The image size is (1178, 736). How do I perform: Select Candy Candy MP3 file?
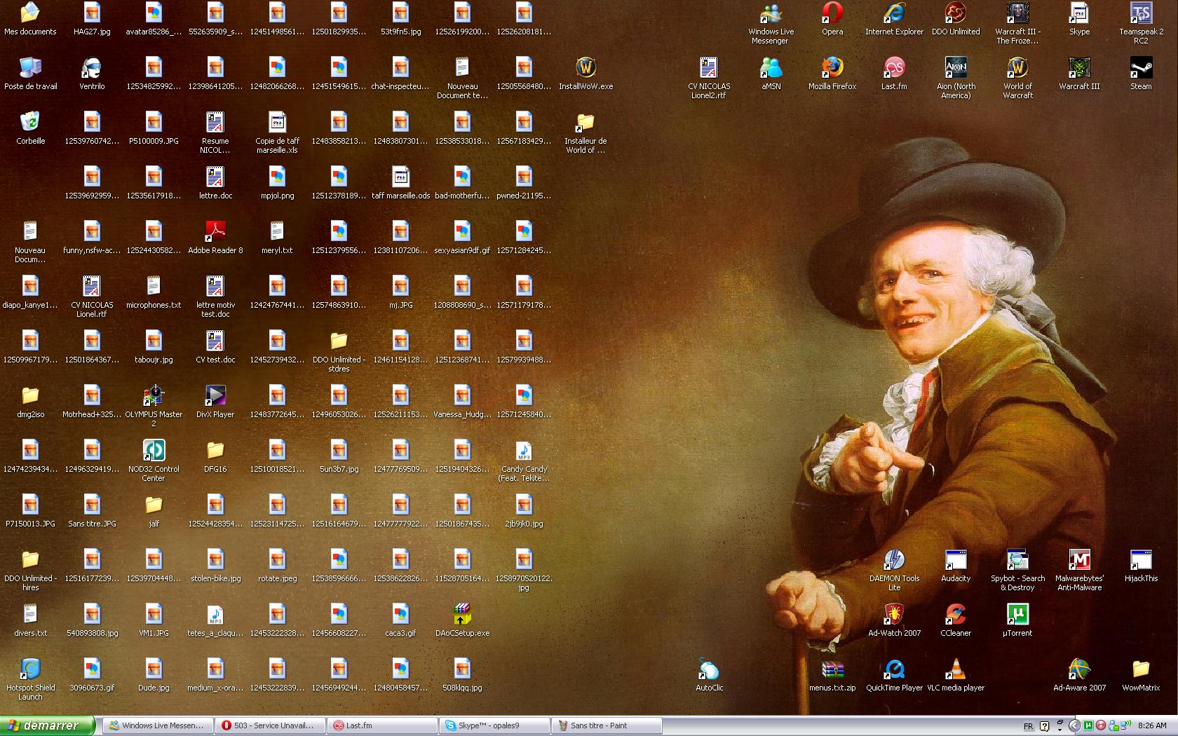pos(524,461)
